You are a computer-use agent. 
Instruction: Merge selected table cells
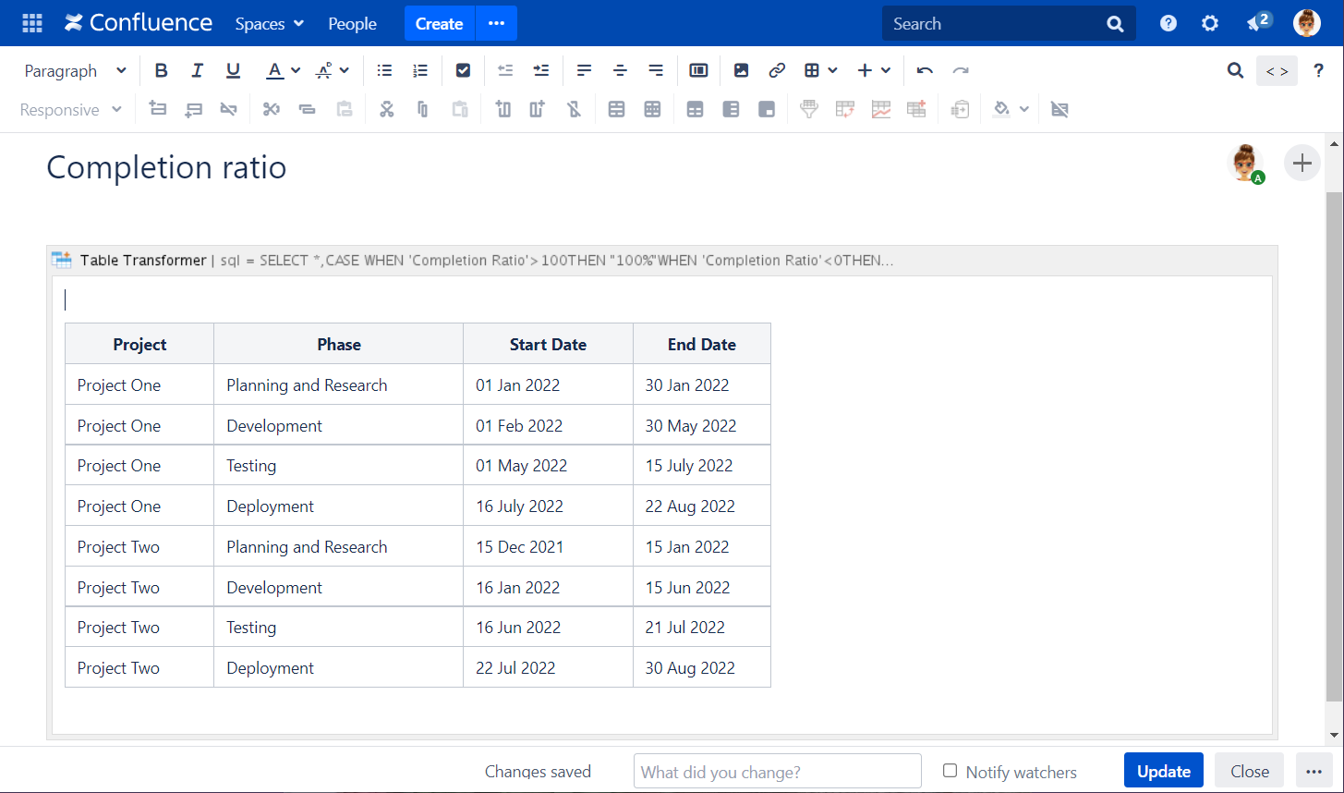(x=616, y=109)
